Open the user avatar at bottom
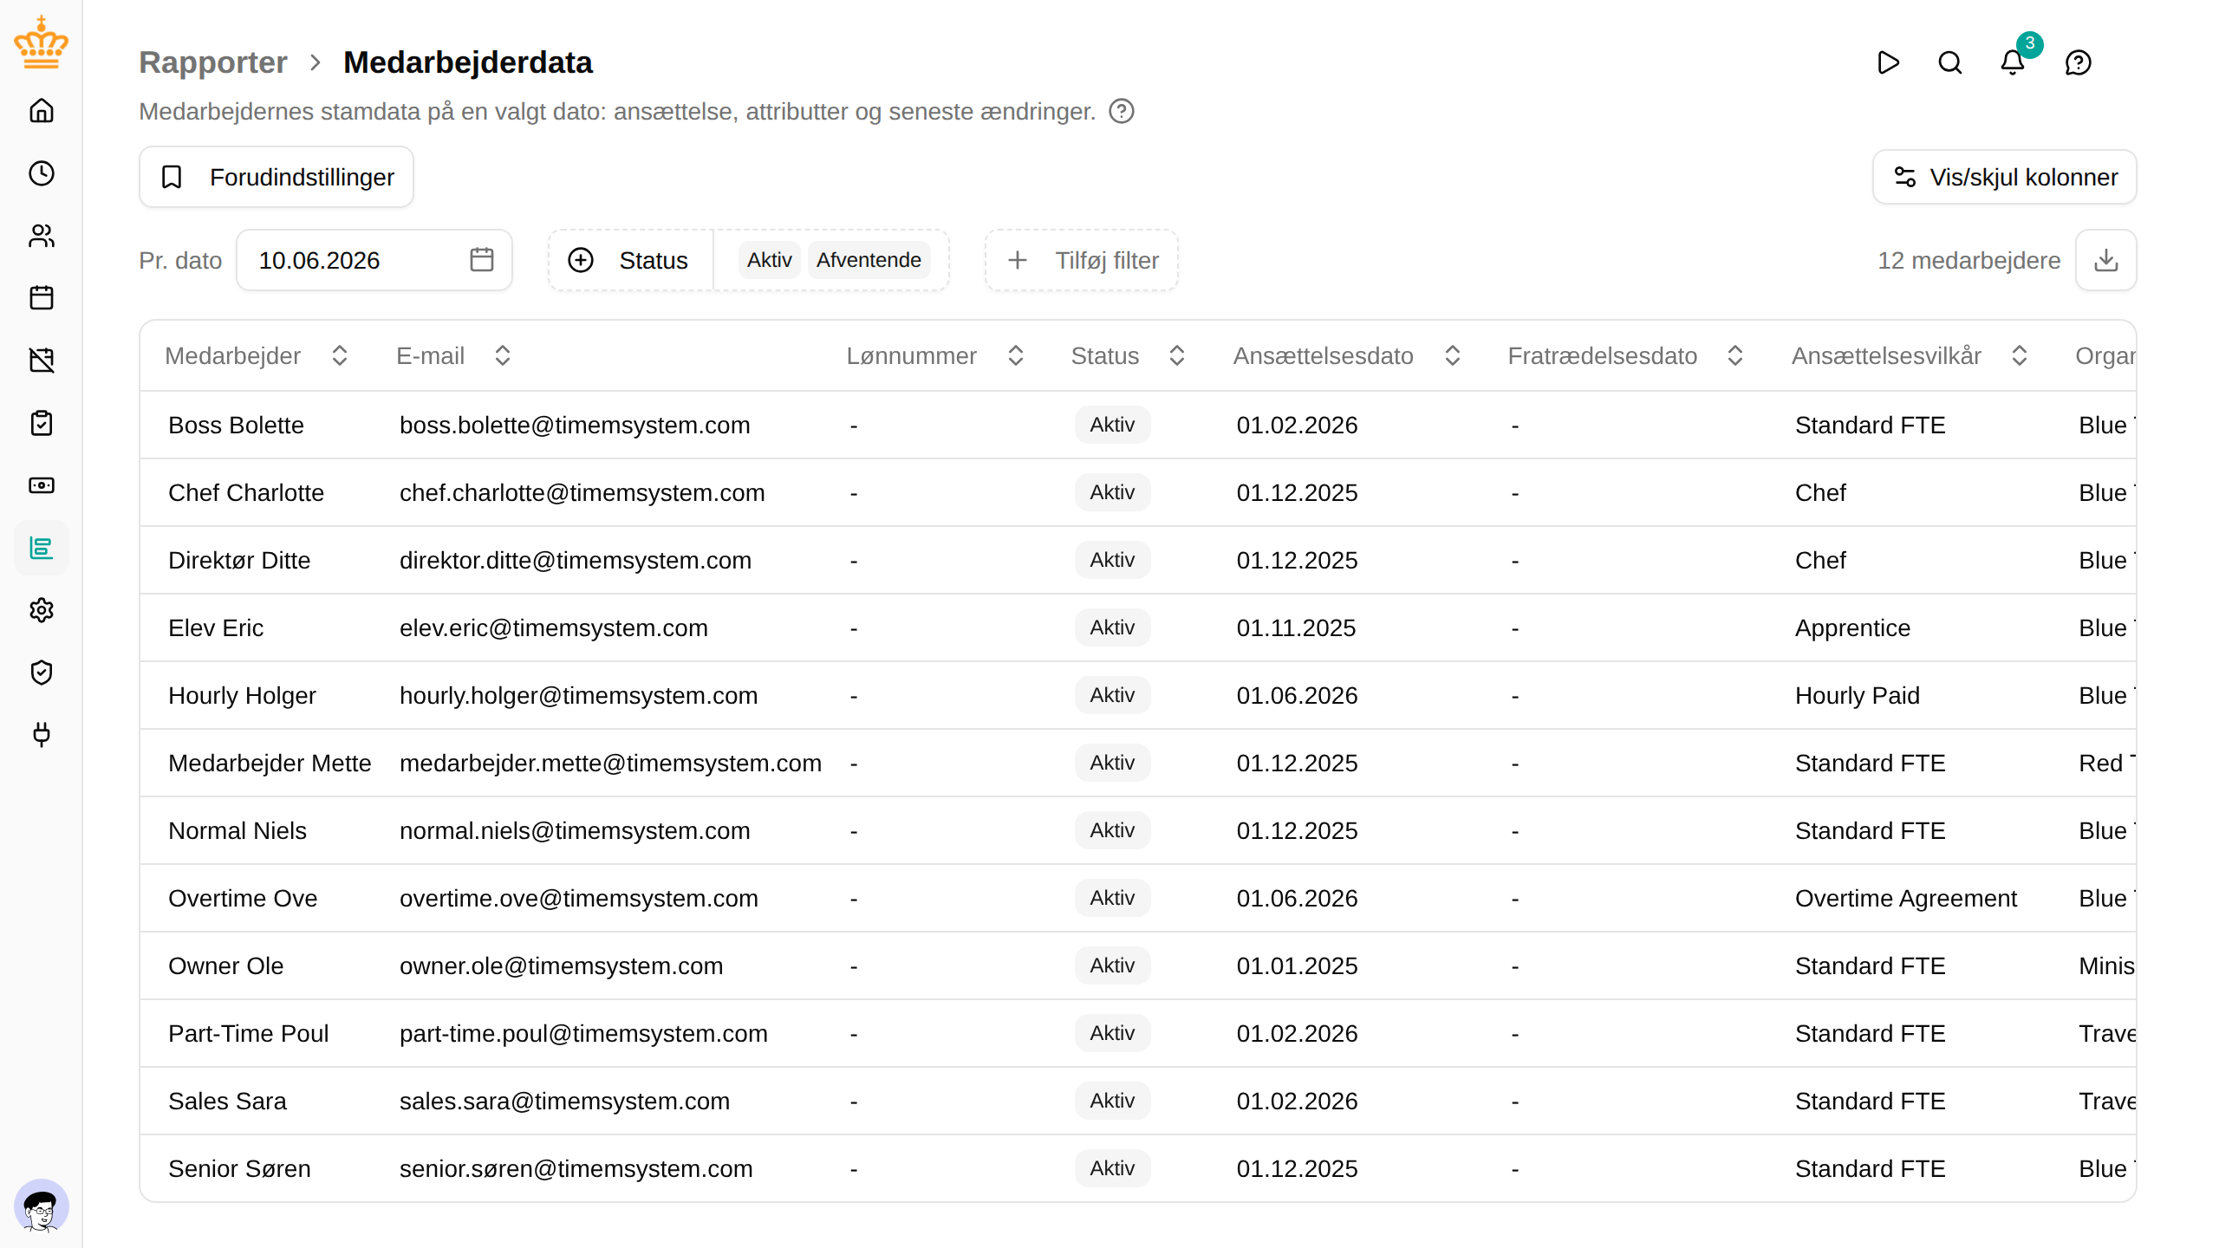 [42, 1206]
